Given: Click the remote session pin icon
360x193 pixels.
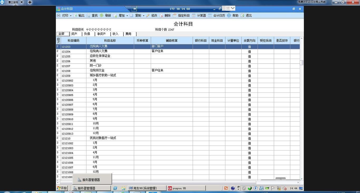Looking at the screenshot, I should coord(134,9).
